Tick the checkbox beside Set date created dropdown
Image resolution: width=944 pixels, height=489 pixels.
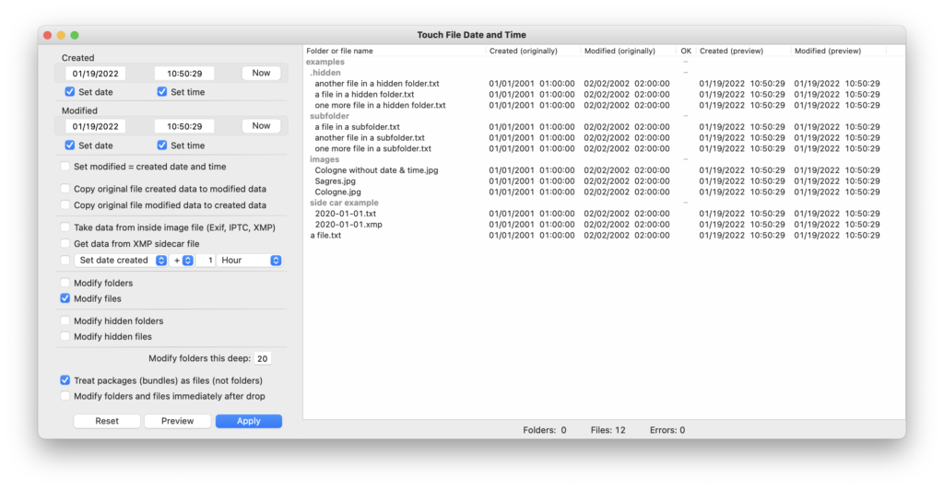coord(65,260)
